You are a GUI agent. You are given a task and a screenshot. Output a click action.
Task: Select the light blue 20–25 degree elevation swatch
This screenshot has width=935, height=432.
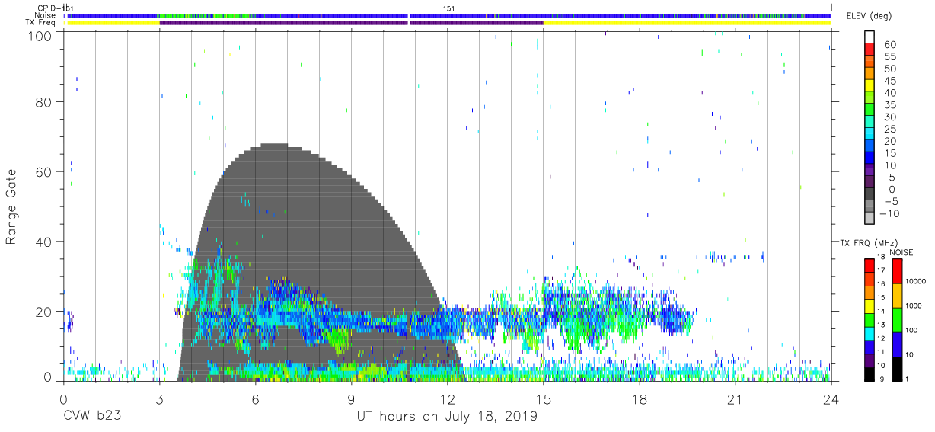click(x=870, y=135)
